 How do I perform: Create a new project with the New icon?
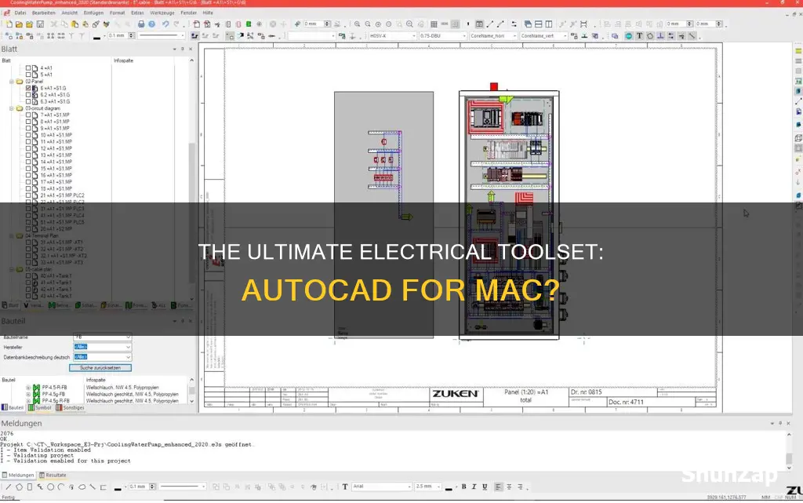9,24
